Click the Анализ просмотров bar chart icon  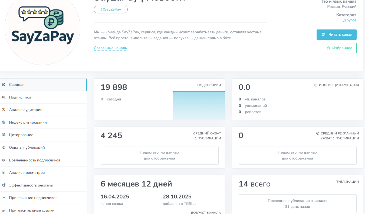[4, 173]
